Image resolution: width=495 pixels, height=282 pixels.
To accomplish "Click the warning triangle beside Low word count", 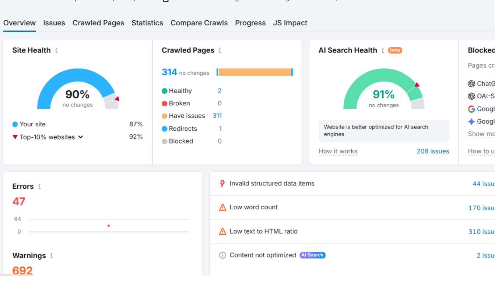I will (x=222, y=207).
